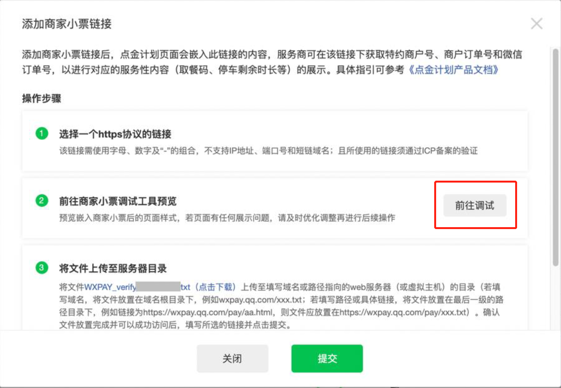Click the grey redacted filename block
This screenshot has height=388, width=561.
click(158, 287)
